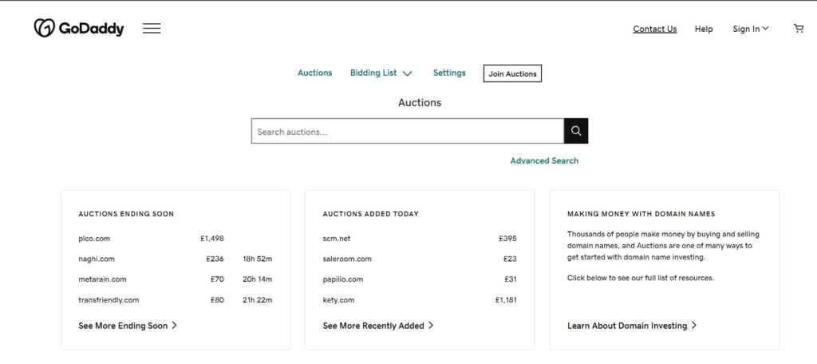Click the magnifier search button

click(x=576, y=131)
